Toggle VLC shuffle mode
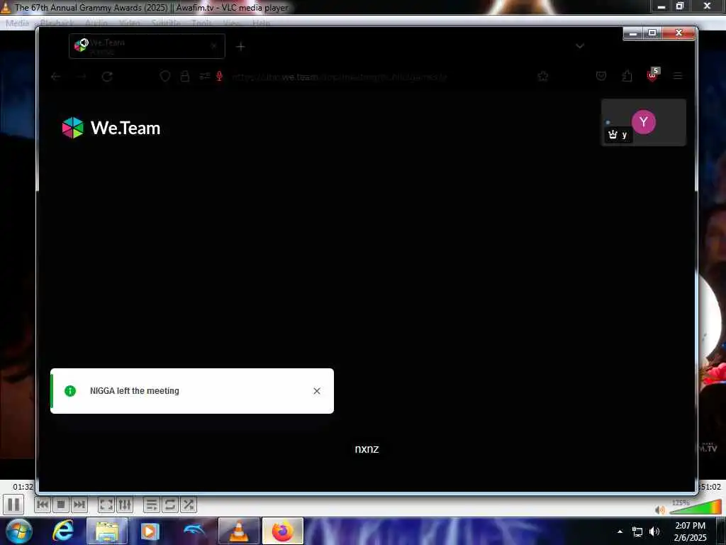This screenshot has height=545, width=726. (189, 505)
